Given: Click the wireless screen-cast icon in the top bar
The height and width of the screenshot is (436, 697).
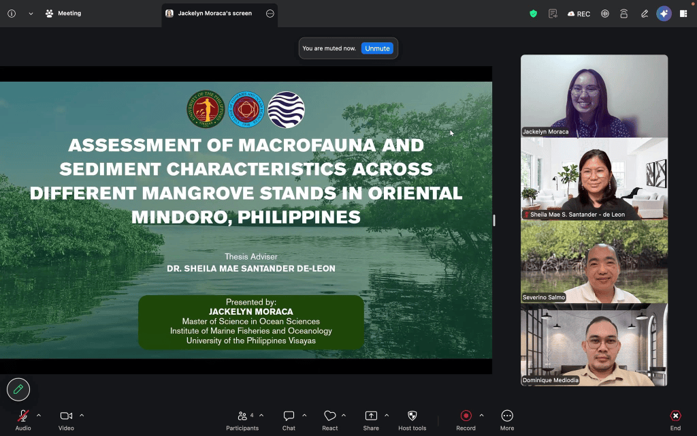Looking at the screenshot, I should coord(624,14).
